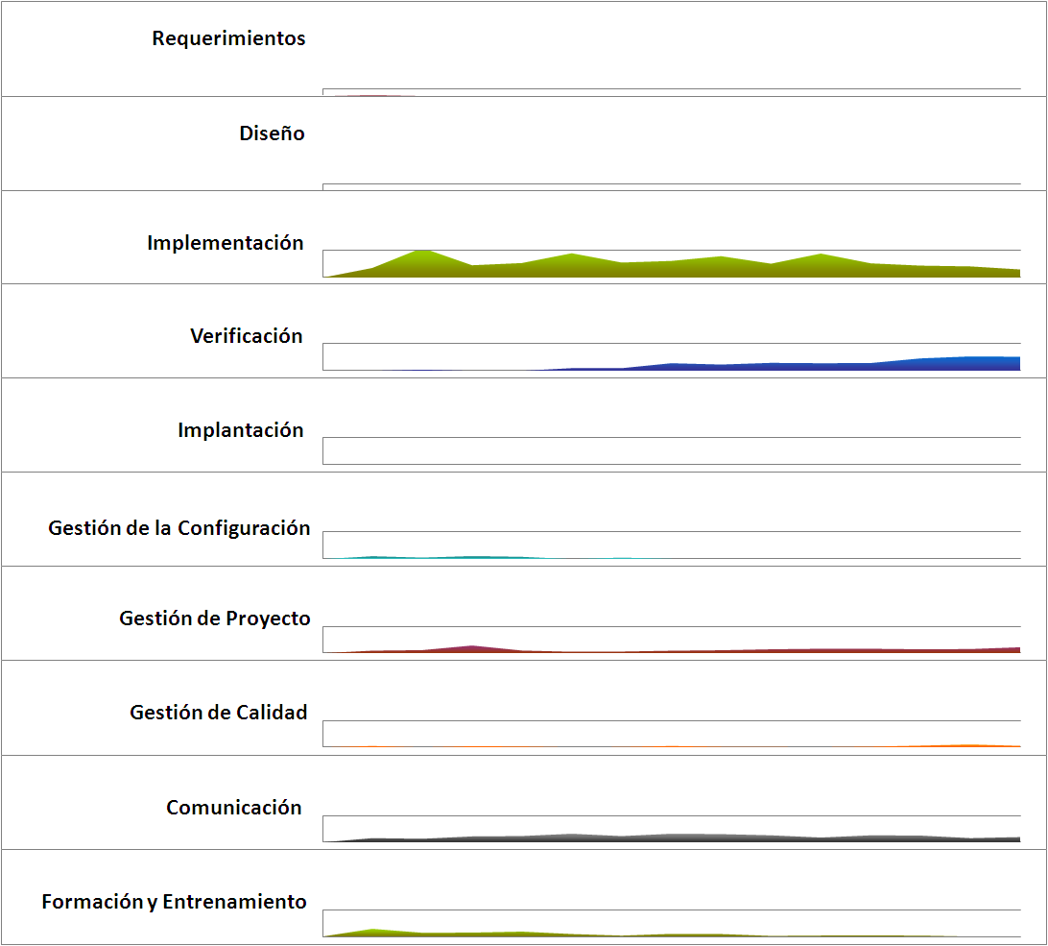Select the Requerimientos chart box

pos(672,92)
